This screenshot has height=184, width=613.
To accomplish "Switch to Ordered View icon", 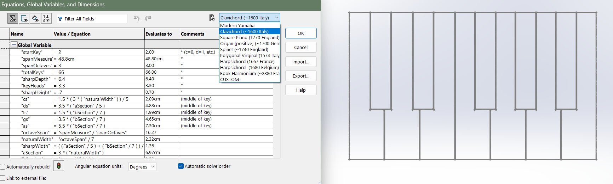I will [46, 18].
